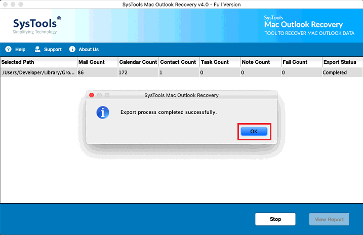Click the Note Count column header
363x235 pixels.
click(x=260, y=62)
